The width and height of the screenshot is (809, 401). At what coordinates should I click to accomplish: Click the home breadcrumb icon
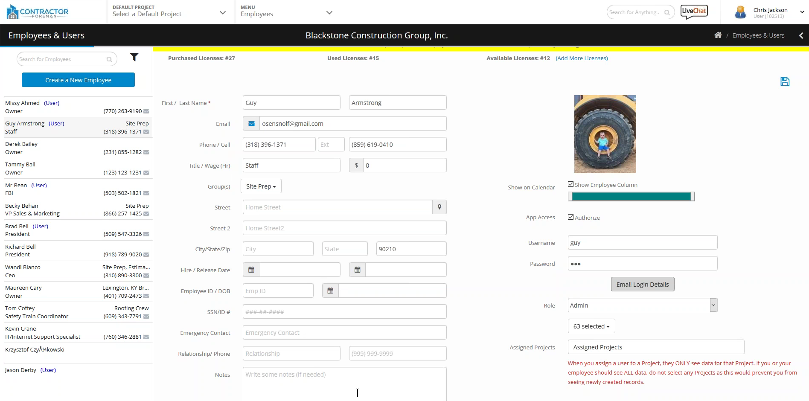(718, 35)
